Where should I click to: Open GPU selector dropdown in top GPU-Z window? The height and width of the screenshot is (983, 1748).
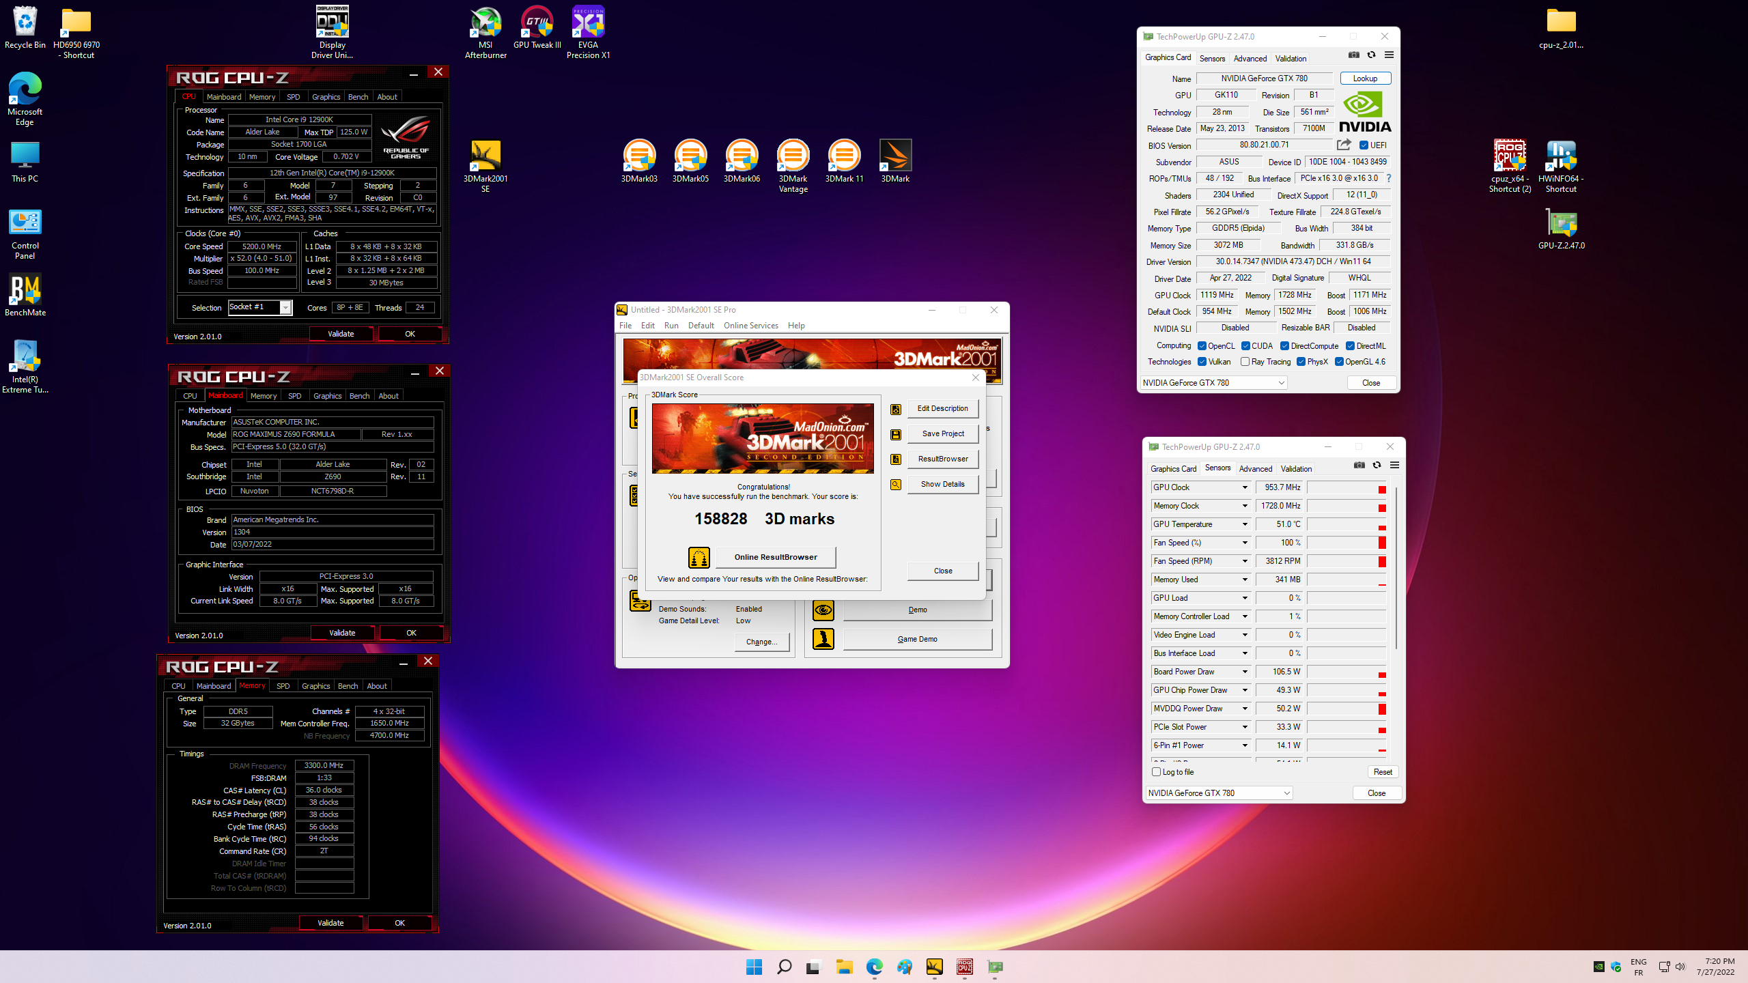(x=1213, y=383)
